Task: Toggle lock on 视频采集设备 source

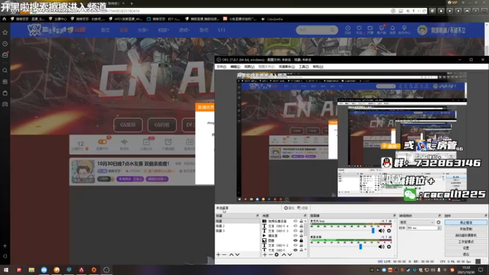Action: [301, 221]
